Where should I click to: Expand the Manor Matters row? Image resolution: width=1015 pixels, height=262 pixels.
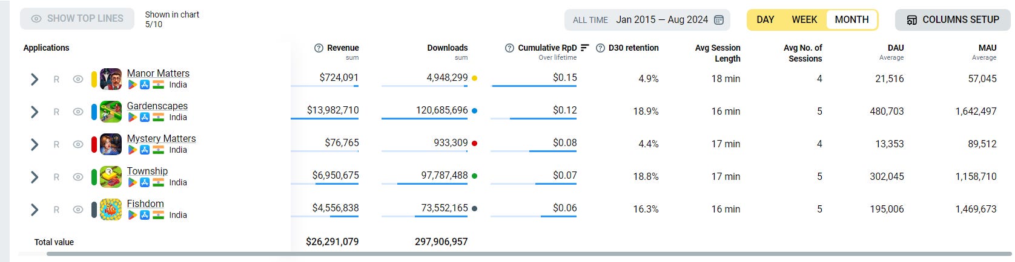35,79
